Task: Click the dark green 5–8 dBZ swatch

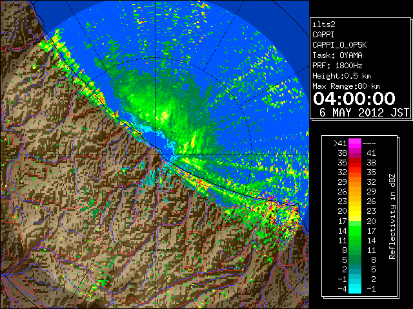Action: point(355,259)
